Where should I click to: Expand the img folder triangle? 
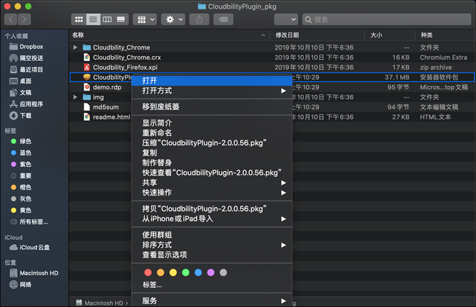(x=76, y=97)
